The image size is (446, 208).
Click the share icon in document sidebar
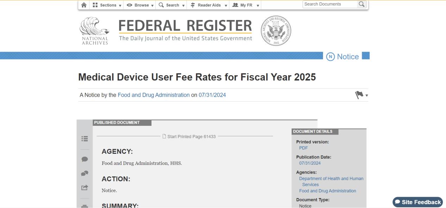[x=85, y=188]
